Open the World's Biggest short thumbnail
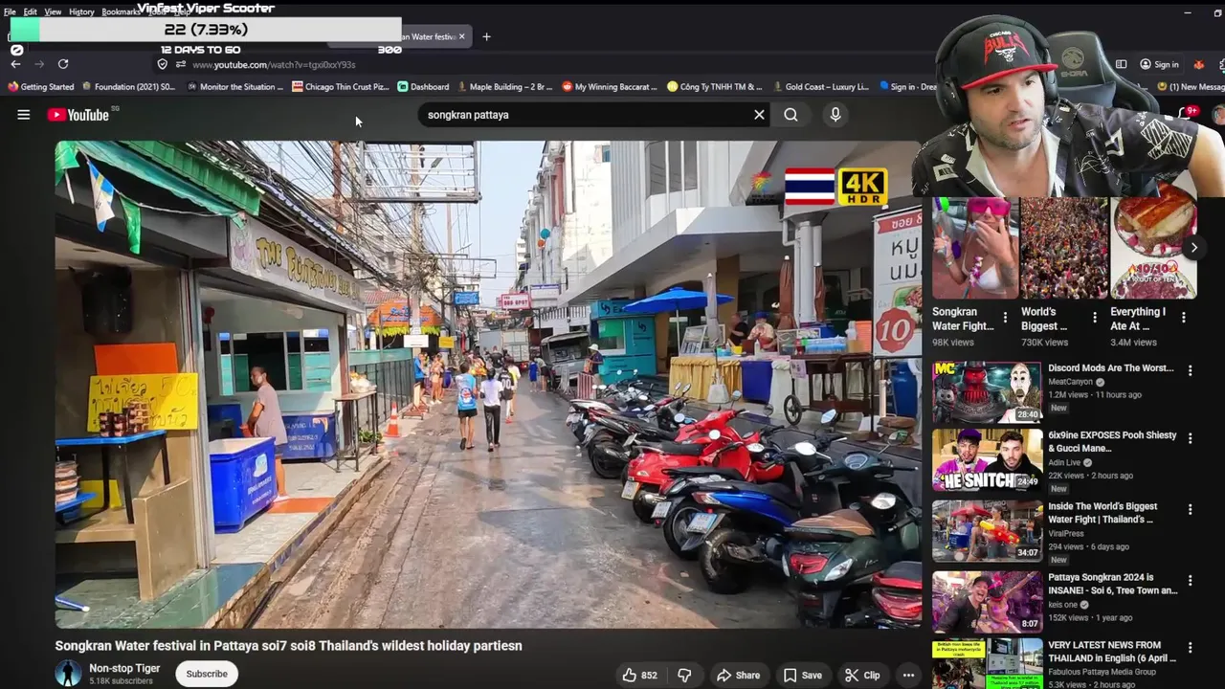 pyautogui.click(x=1063, y=249)
